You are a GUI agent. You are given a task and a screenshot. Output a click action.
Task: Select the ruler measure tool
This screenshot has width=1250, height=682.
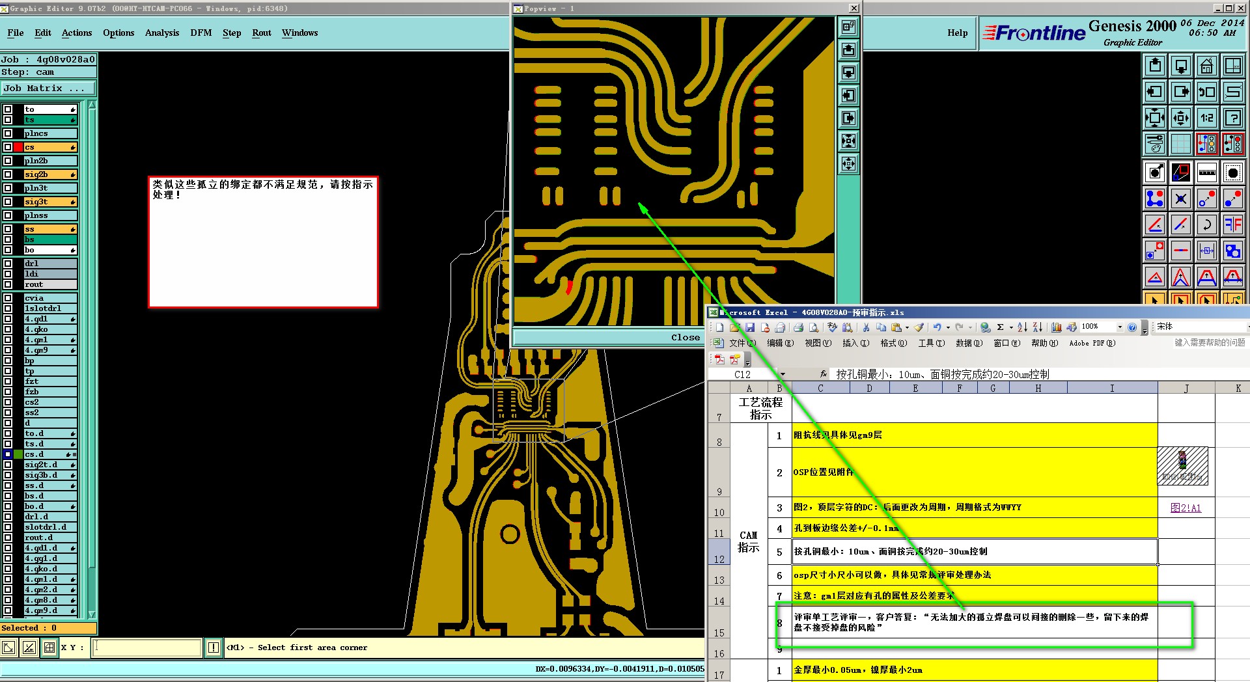1206,172
